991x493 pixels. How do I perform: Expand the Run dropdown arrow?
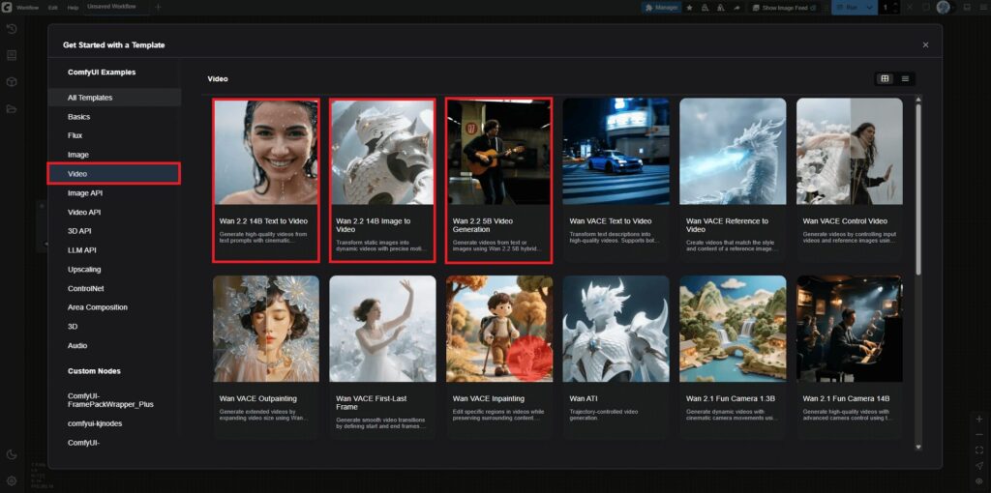(870, 8)
